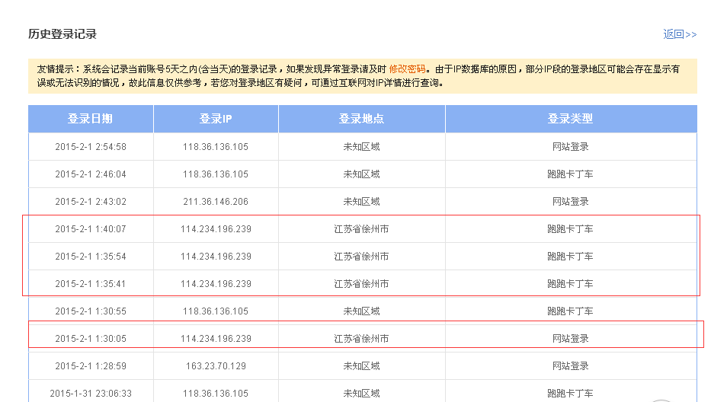Click the 返回>> link
The width and height of the screenshot is (727, 402).
coord(680,34)
